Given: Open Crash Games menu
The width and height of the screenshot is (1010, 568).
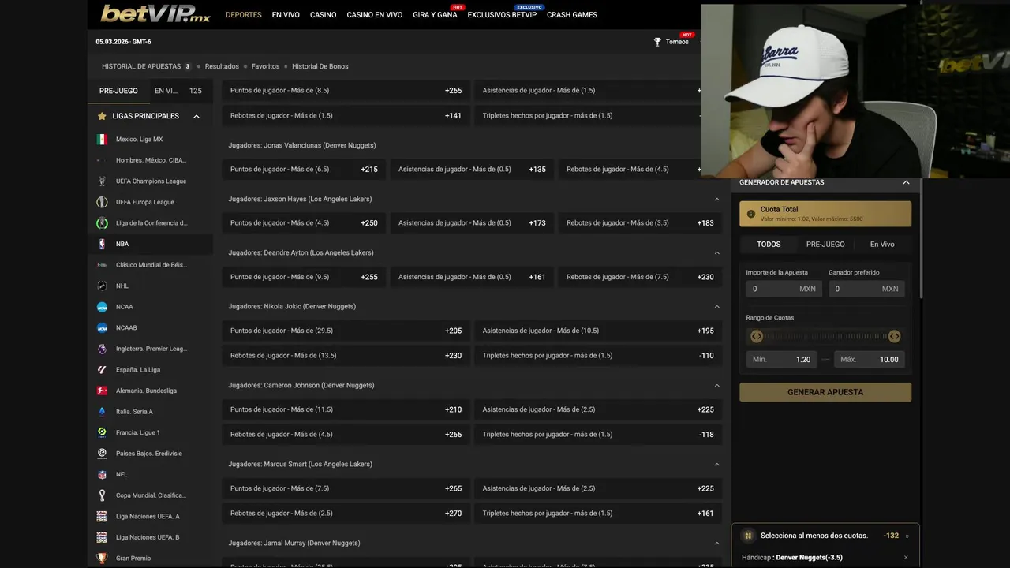Looking at the screenshot, I should tap(572, 15).
